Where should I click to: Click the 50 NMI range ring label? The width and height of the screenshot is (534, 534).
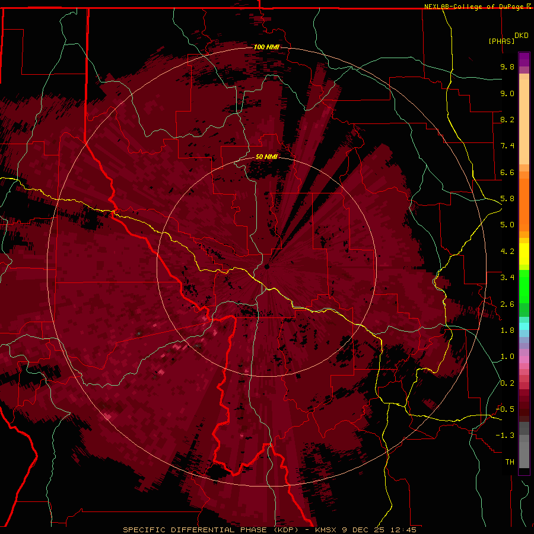tap(266, 157)
